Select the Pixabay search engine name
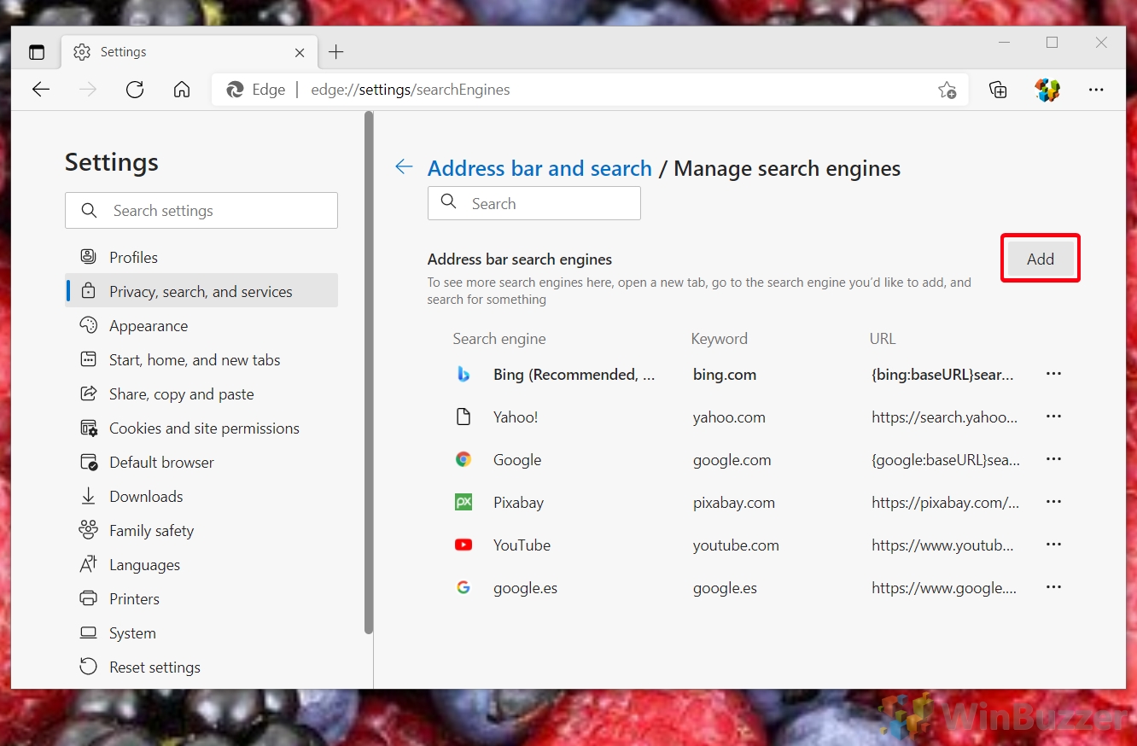 518,502
